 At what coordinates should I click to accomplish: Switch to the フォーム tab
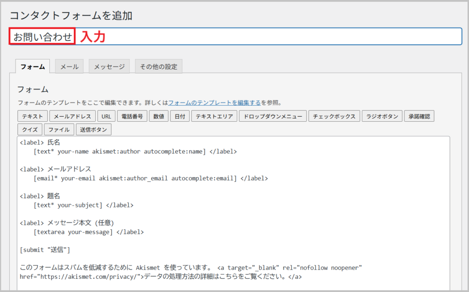click(x=33, y=66)
